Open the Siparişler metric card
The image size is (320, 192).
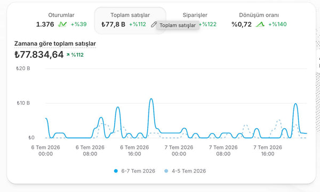point(195,20)
